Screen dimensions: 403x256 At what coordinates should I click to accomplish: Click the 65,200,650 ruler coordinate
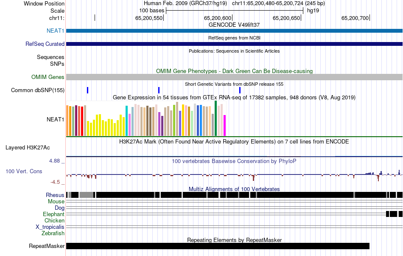click(x=286, y=18)
